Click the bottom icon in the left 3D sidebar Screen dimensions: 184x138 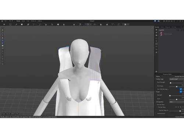tap(3, 64)
